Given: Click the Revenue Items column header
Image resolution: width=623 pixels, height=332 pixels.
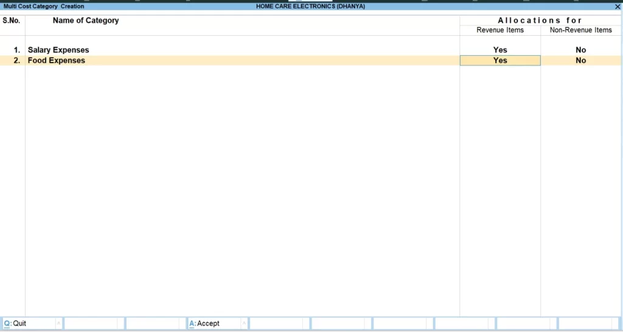Looking at the screenshot, I should (x=500, y=30).
